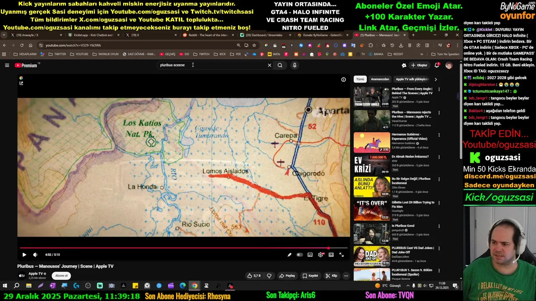Open the BANKA bookmarks folder
The height and width of the screenshot is (301, 536).
[x=376, y=54]
